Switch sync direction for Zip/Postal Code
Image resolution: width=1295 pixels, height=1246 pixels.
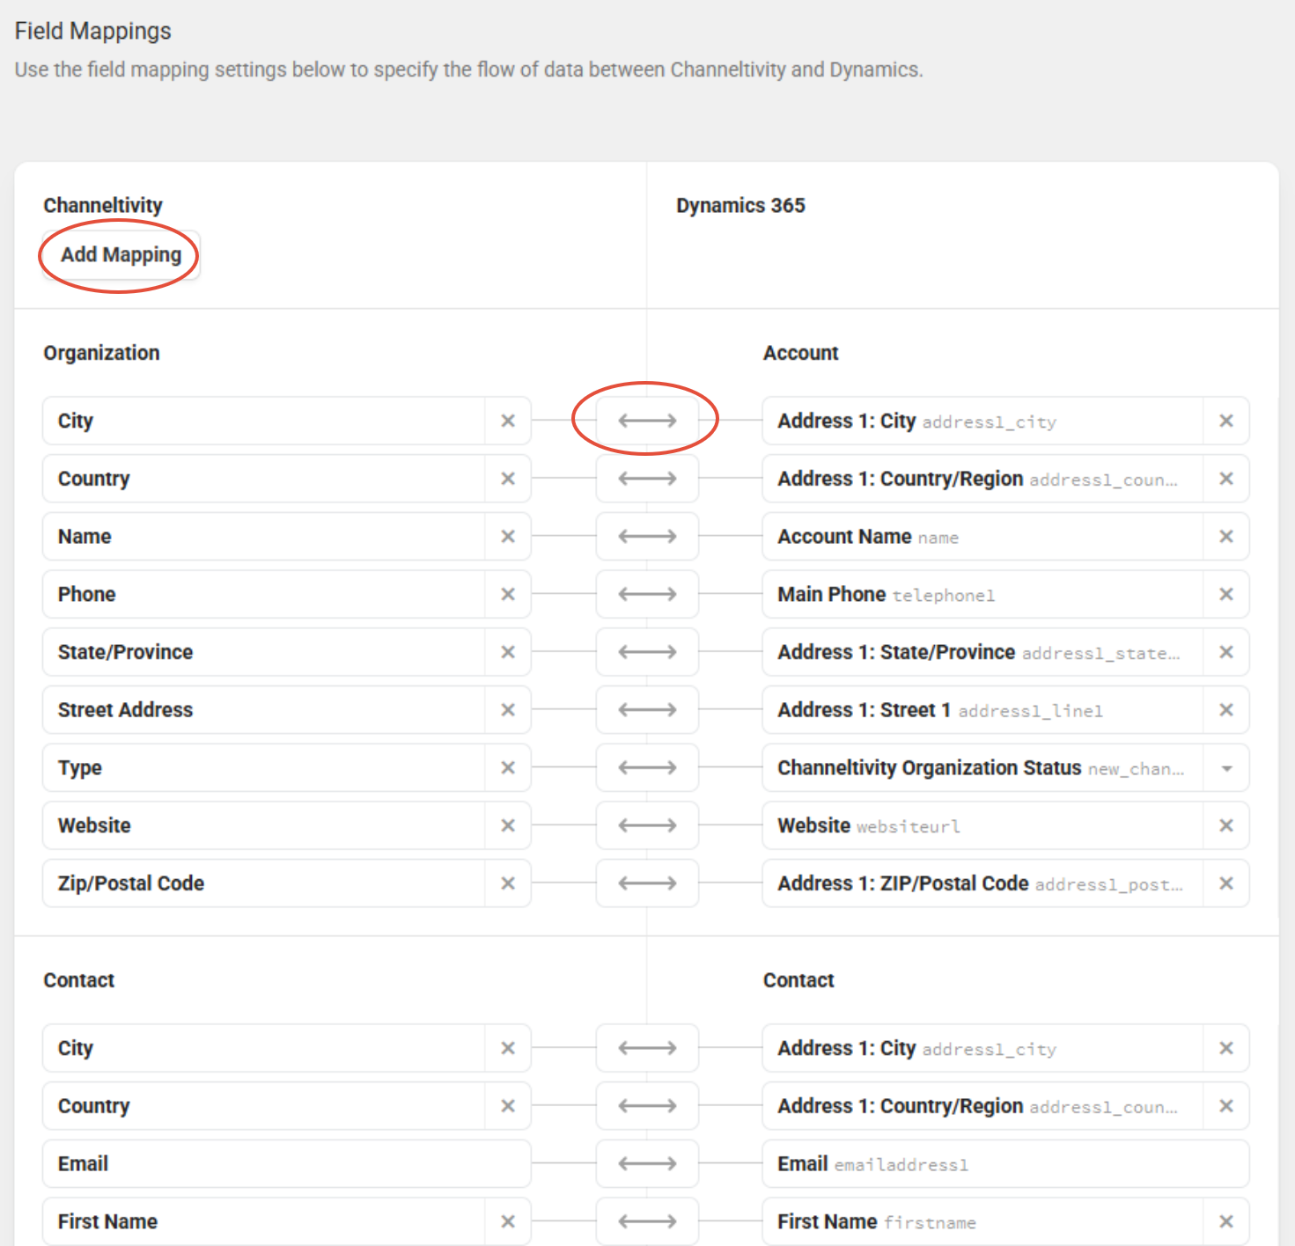[647, 883]
